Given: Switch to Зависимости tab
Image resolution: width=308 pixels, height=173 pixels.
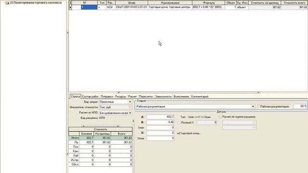Looking at the screenshot, I should click(163, 97).
